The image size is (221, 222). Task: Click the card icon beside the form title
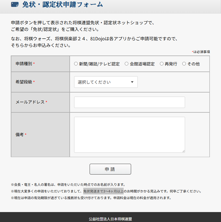(x=15, y=4)
